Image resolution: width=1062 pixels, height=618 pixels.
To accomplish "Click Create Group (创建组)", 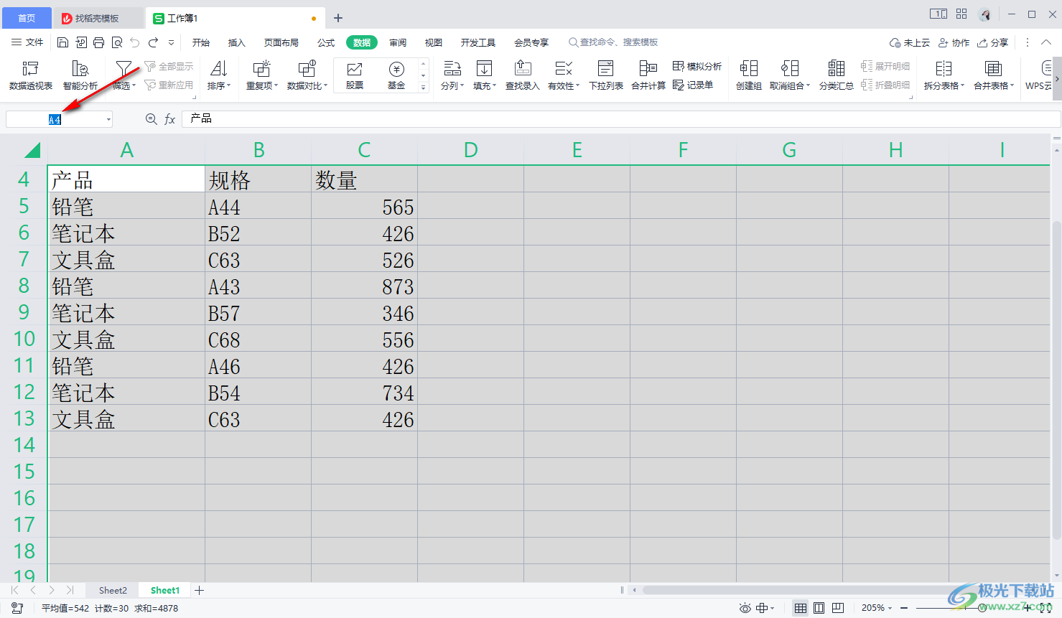I will coord(749,75).
